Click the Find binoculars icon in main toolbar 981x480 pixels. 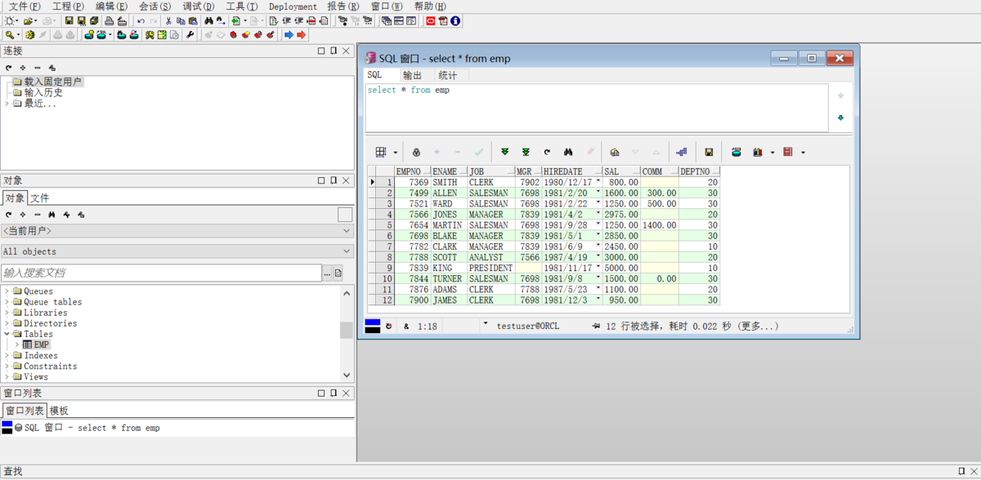coord(208,20)
